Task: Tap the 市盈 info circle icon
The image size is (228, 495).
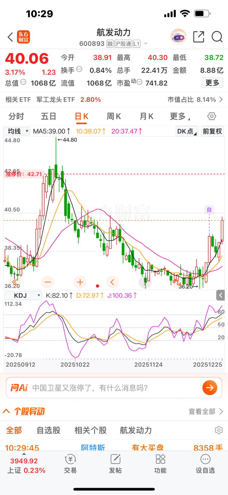Action: coord(139,82)
